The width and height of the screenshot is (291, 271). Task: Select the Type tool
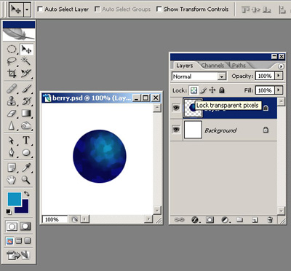pyautogui.click(x=26, y=141)
